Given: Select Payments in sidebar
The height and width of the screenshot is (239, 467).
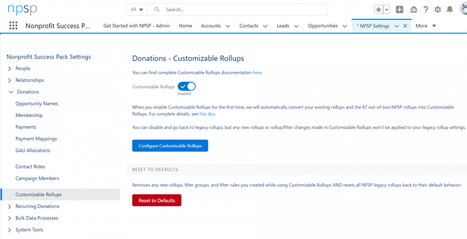Looking at the screenshot, I should click(x=26, y=127).
